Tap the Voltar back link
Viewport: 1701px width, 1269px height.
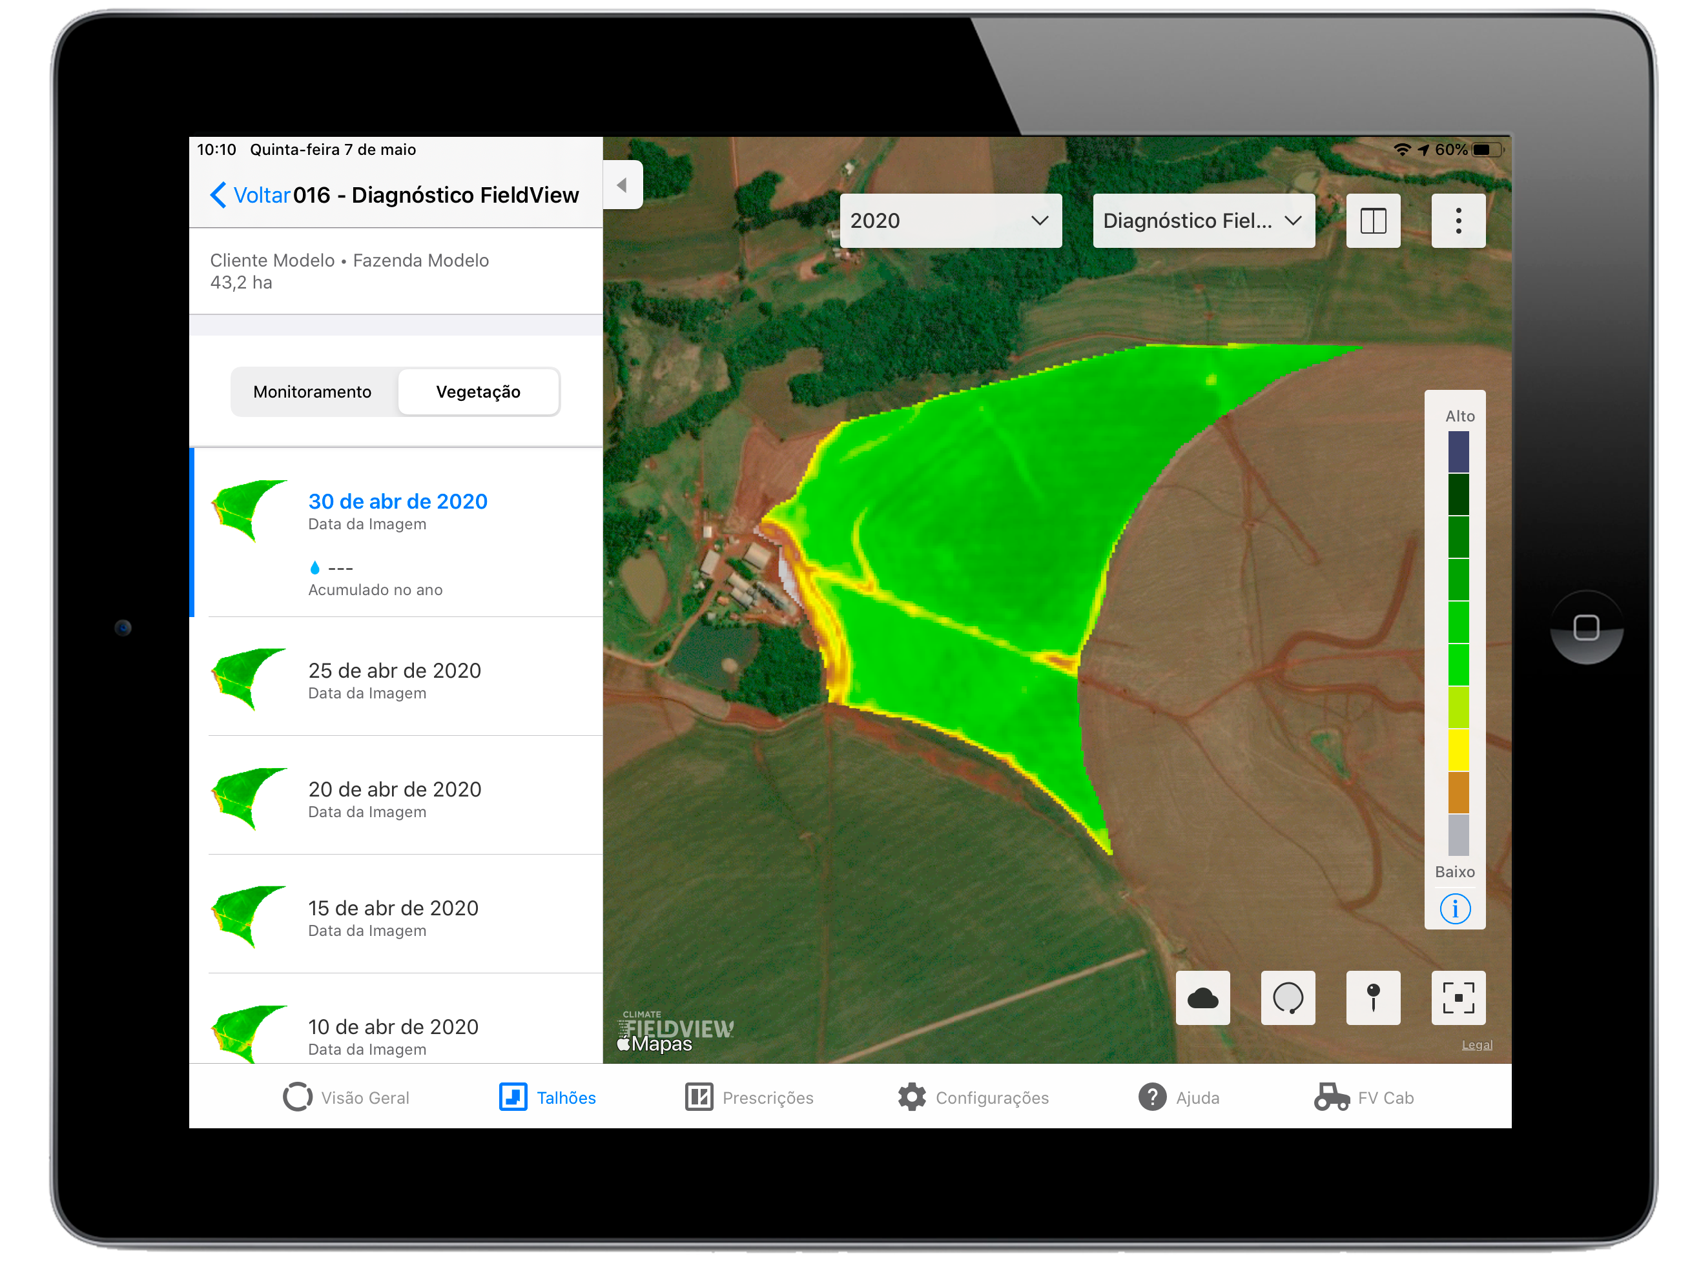pos(262,195)
